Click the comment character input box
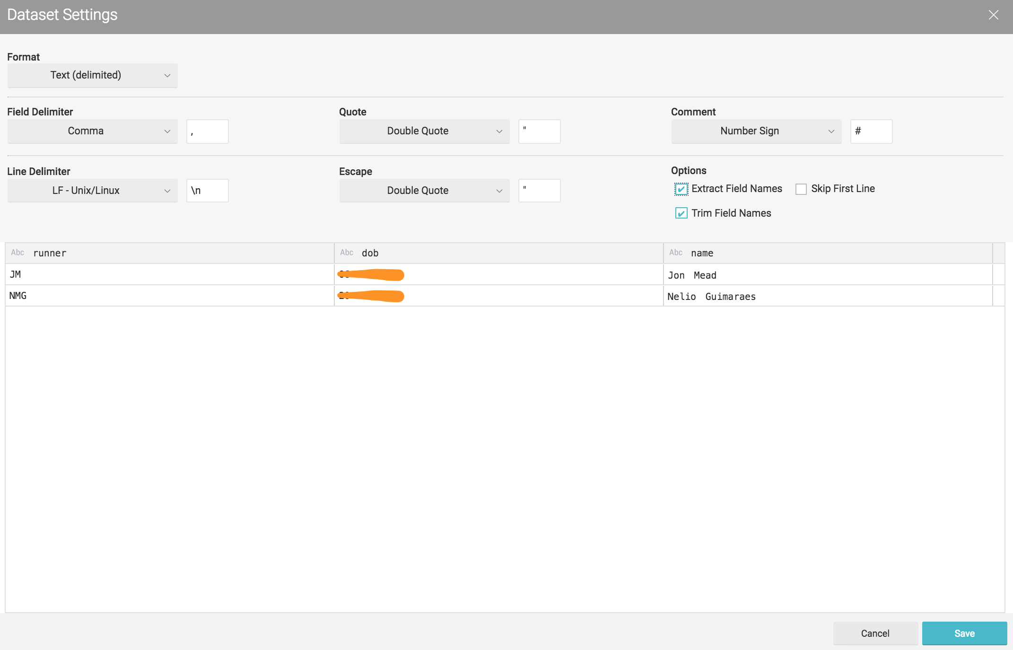Image resolution: width=1013 pixels, height=650 pixels. click(x=871, y=132)
